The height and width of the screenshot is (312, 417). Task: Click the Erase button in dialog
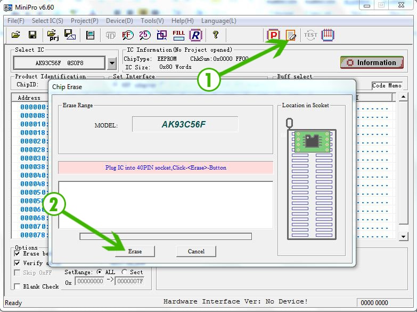point(135,251)
